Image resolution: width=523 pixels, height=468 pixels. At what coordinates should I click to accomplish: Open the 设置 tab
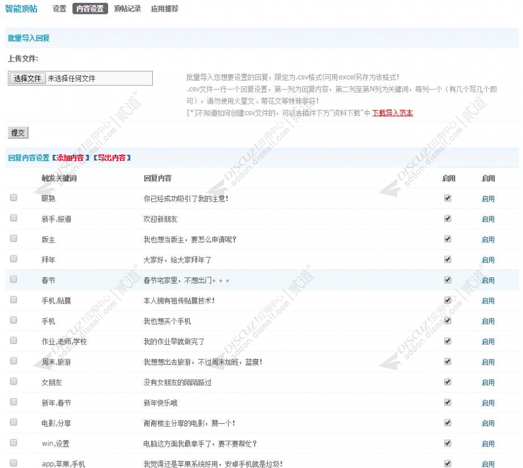click(59, 9)
